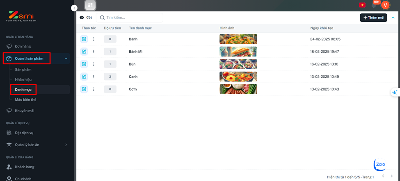
Task: Open the Sản phẩm menu item
Action: [23, 70]
